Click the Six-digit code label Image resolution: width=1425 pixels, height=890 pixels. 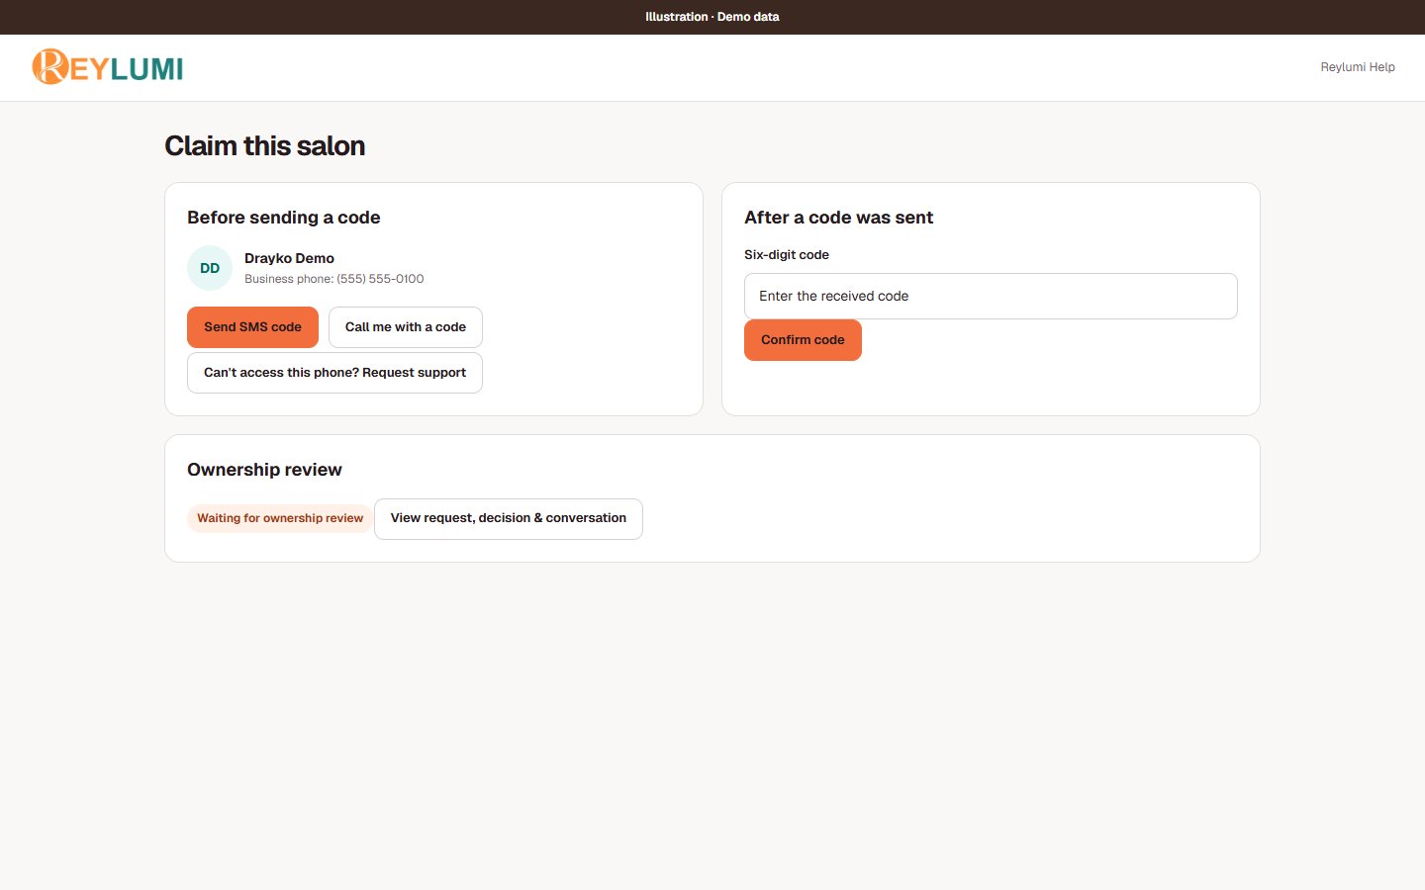pyautogui.click(x=787, y=255)
